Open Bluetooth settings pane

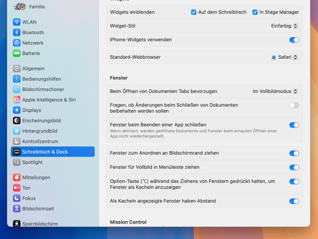coord(53,32)
